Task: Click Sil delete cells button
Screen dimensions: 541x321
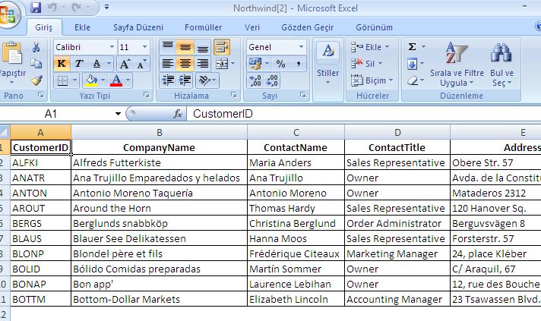Action: [x=366, y=64]
